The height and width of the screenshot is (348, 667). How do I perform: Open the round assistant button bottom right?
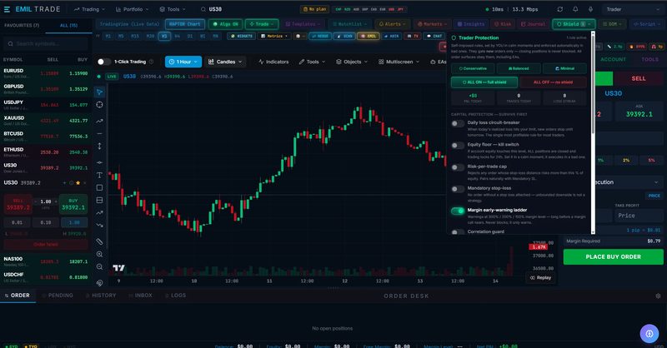point(649,334)
